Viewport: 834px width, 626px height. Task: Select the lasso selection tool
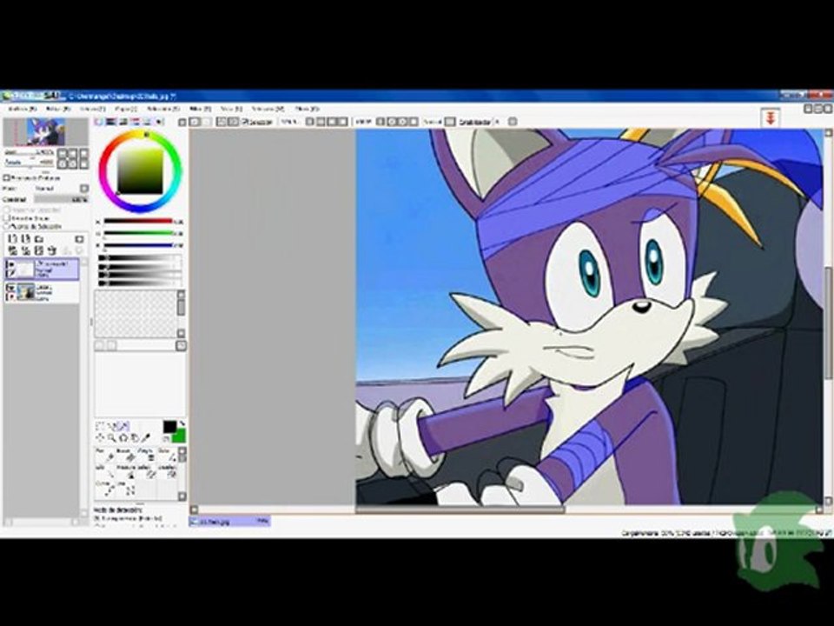[x=110, y=425]
